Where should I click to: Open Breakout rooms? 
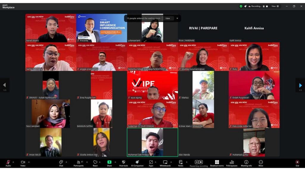point(217,163)
